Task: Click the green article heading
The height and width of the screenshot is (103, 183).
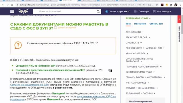Action: (x=59, y=26)
